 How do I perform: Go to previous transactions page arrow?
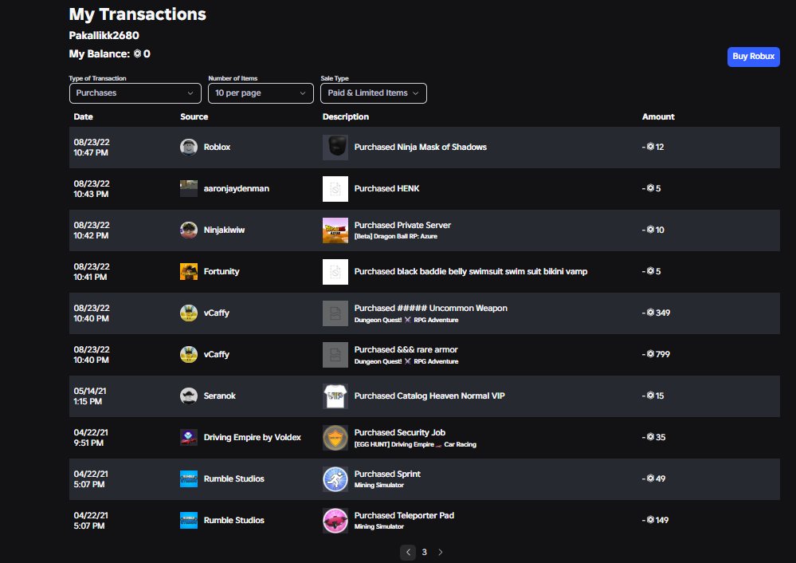408,553
